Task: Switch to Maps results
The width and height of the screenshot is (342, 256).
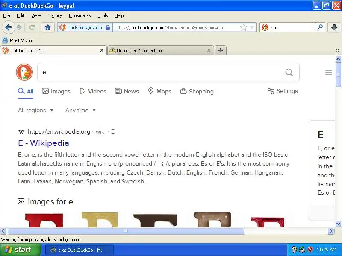Action: [159, 91]
